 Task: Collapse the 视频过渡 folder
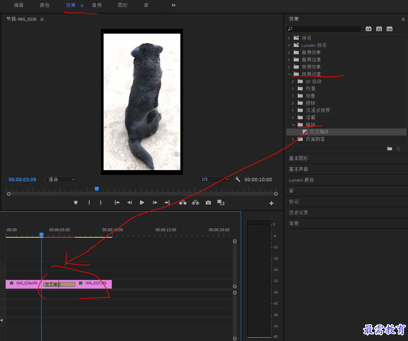click(289, 74)
